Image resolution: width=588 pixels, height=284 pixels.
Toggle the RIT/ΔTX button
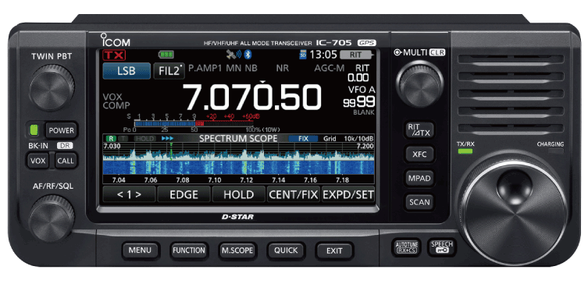(x=419, y=130)
